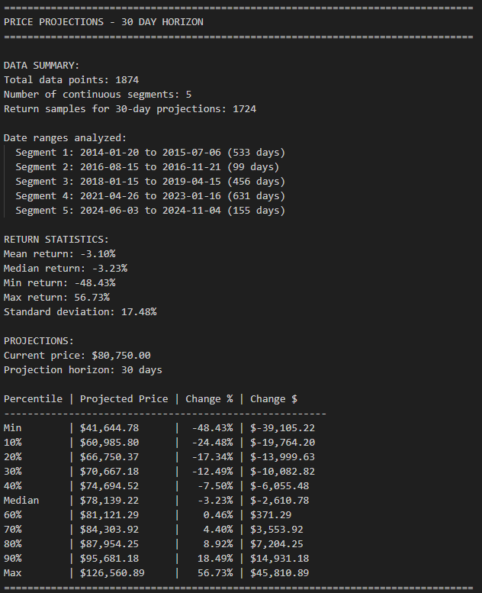Click the change value $45,810.89
482x593 pixels.
pos(279,573)
